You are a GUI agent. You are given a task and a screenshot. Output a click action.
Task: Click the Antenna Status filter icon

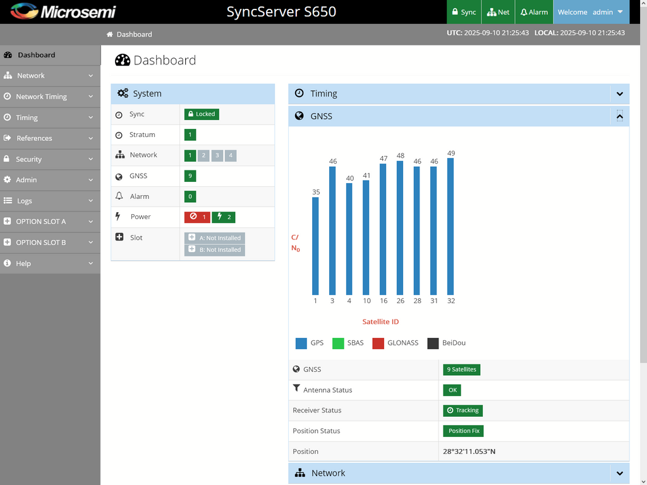(296, 388)
